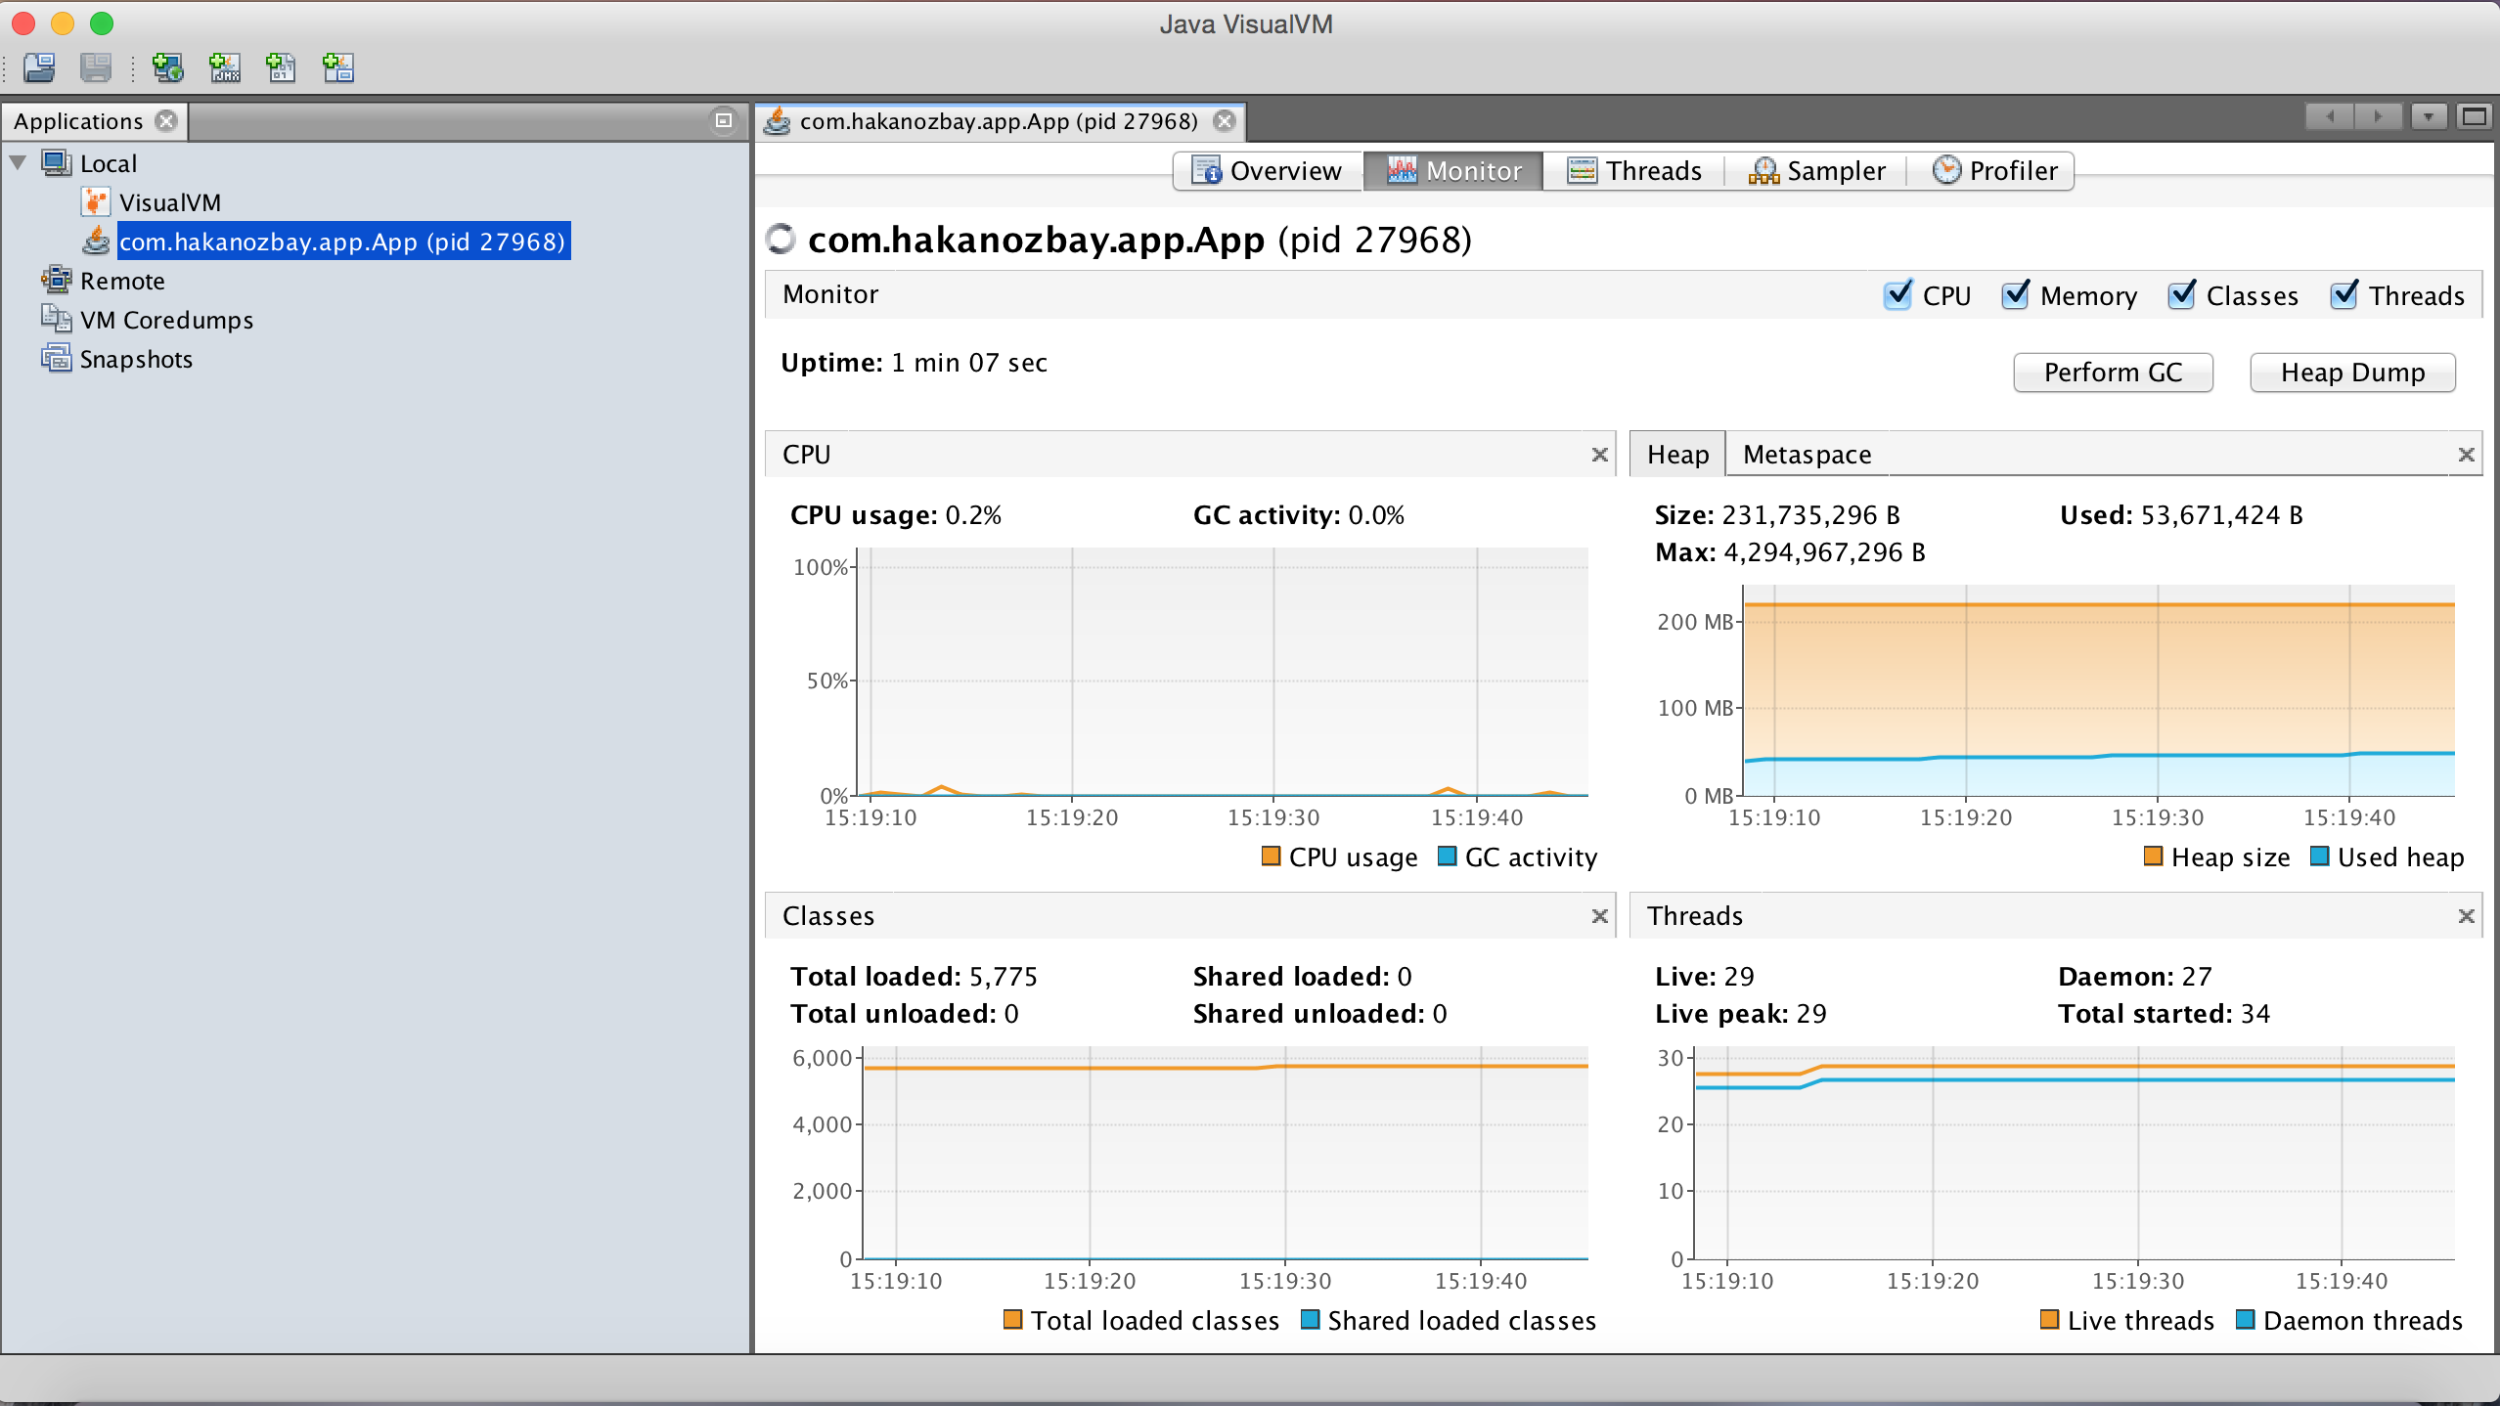Uncheck the Memory monitoring option
Screen dimensions: 2500x1406
pos(2018,294)
